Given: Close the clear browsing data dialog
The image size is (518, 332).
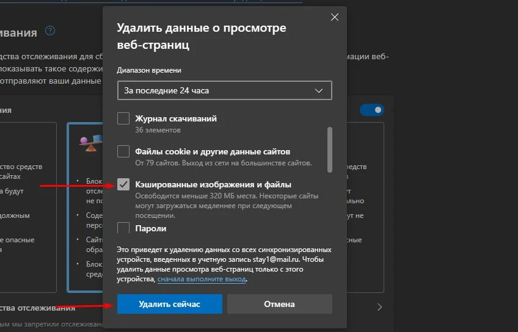Looking at the screenshot, I should coord(335,17).
